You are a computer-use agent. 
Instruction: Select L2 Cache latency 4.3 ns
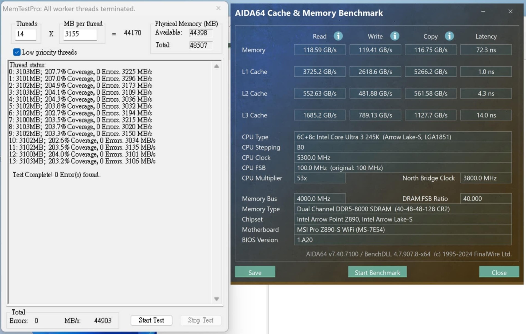tap(486, 93)
